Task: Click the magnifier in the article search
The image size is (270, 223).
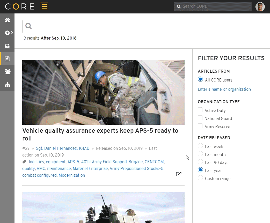Action: coord(28,26)
